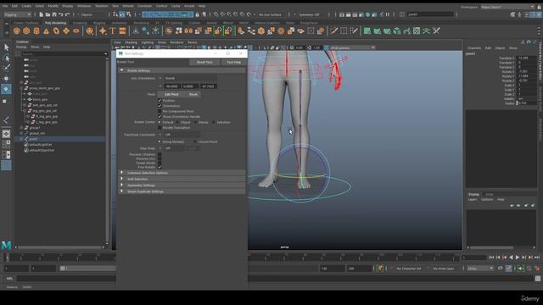Create a polygon plane from the shelf
543x305 pixels.
(66, 31)
